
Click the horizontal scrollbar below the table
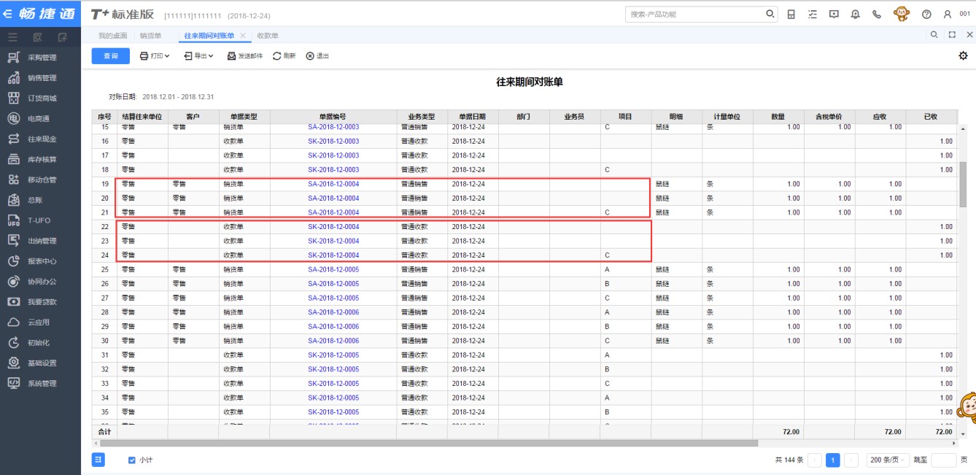click(438, 443)
